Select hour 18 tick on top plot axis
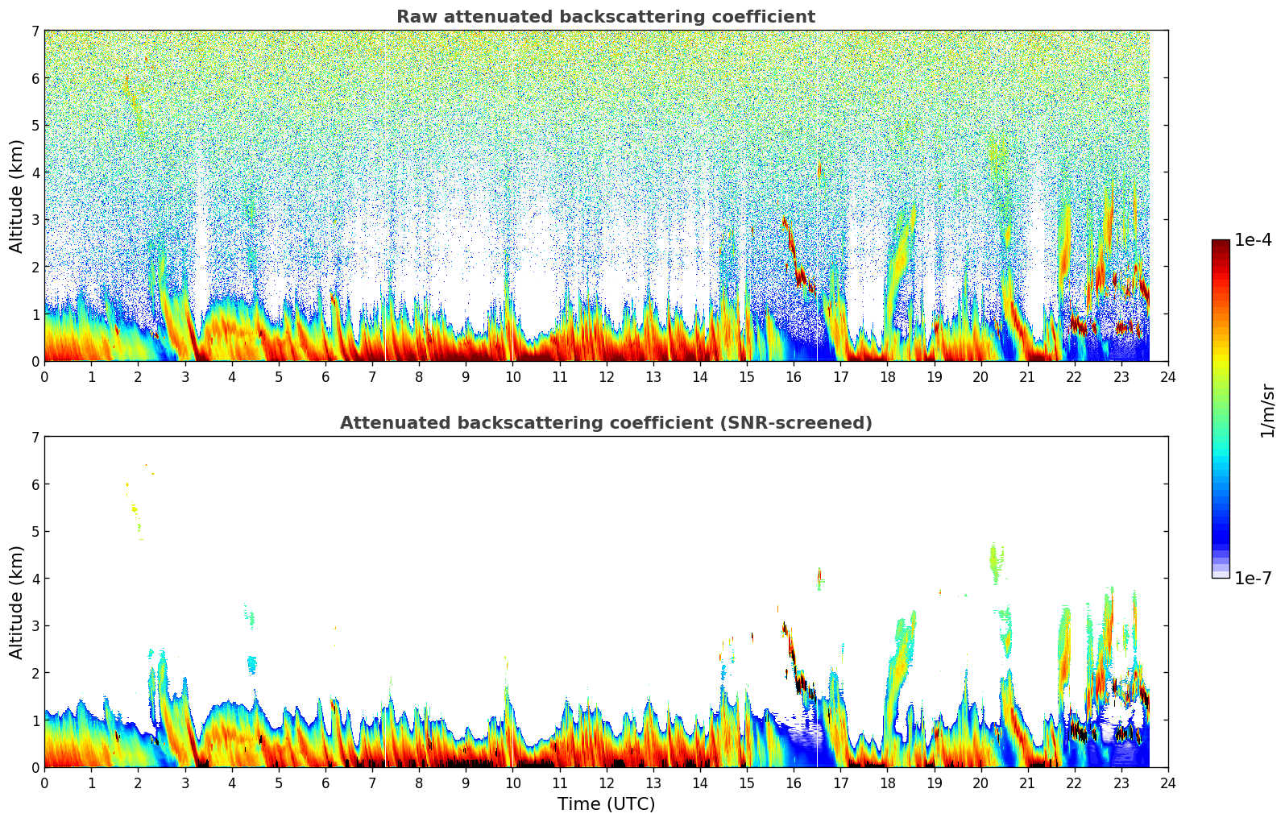 pyautogui.click(x=887, y=377)
